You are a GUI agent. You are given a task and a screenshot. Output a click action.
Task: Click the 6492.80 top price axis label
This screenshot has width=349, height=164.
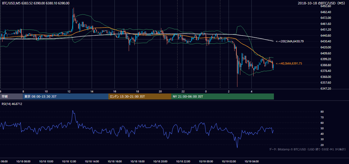tap(326, 6)
